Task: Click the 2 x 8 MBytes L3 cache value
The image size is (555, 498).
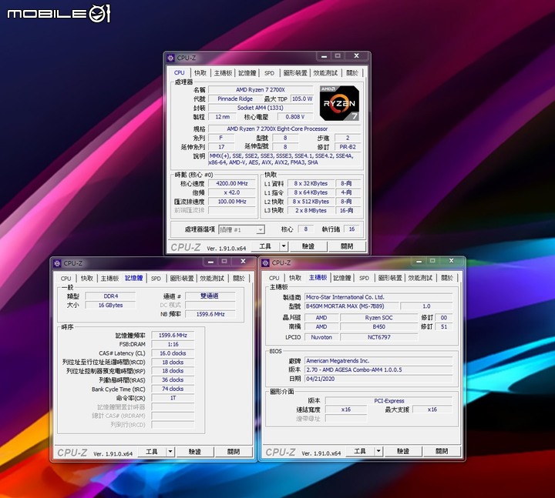Action: 311,210
